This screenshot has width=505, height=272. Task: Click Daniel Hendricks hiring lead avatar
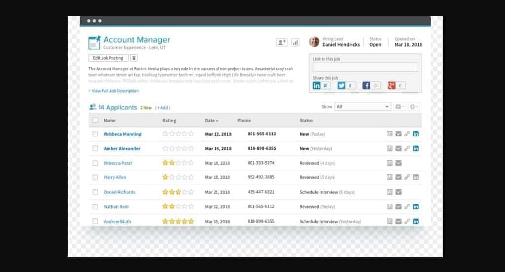point(314,42)
